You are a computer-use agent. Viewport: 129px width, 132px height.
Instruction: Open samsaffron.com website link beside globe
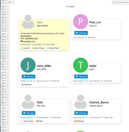(x=29, y=41)
